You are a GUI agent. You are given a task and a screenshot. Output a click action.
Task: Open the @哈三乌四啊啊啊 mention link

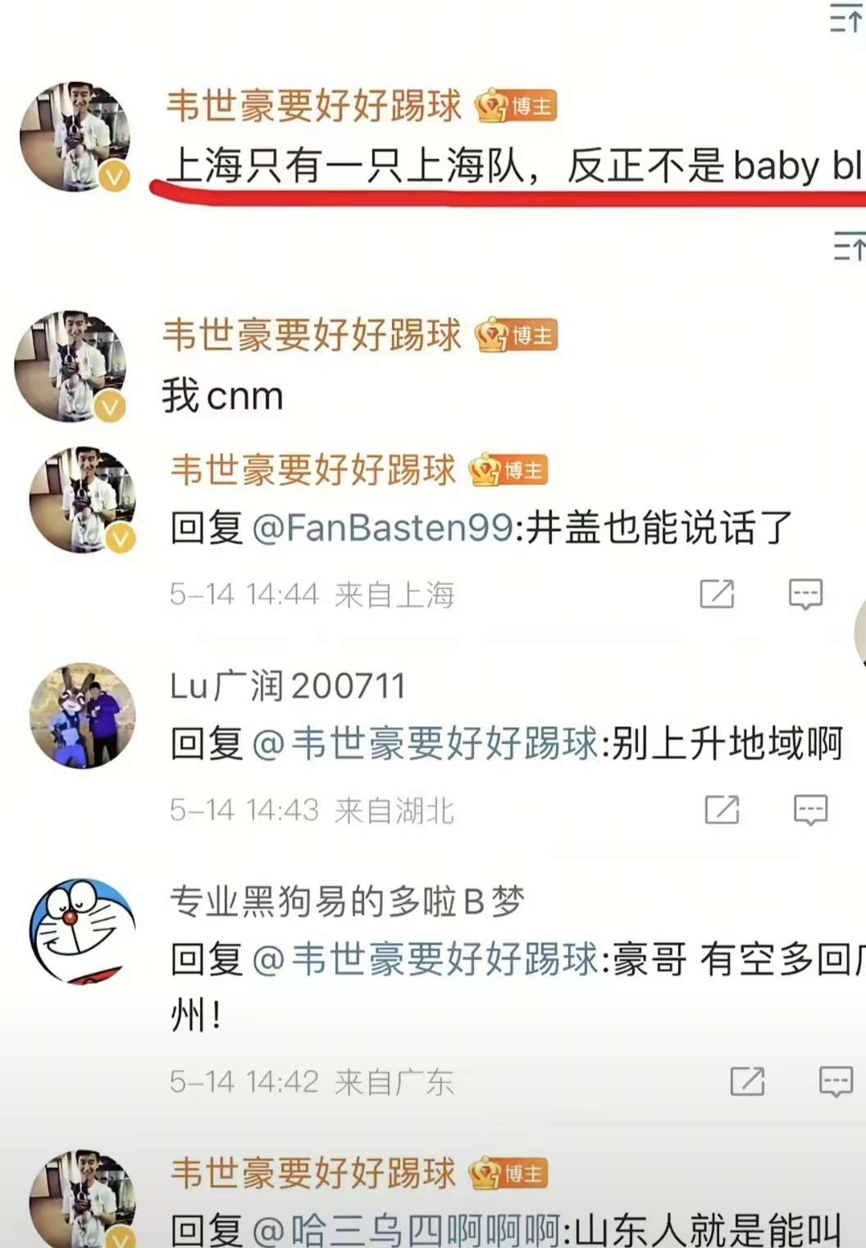407,1229
